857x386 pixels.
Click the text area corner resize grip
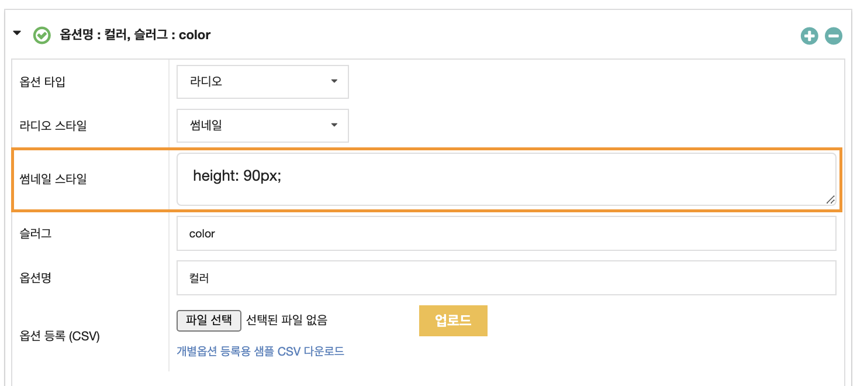coord(831,200)
